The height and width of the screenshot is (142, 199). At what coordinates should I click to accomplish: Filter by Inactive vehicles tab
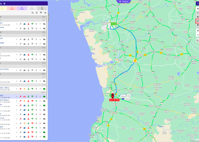22,8
